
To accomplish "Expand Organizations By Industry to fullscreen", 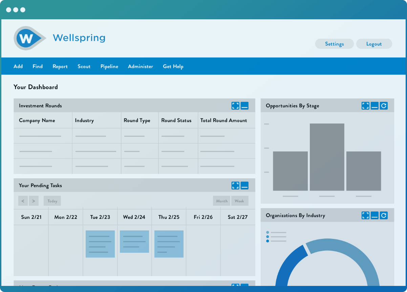I will tap(365, 215).
